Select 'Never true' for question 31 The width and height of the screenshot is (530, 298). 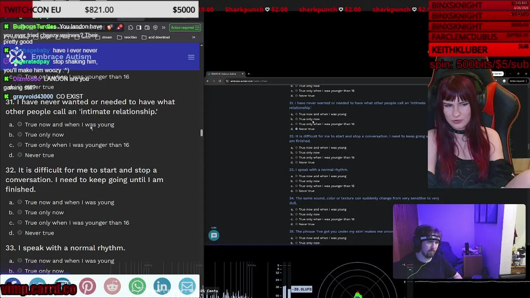point(19,155)
